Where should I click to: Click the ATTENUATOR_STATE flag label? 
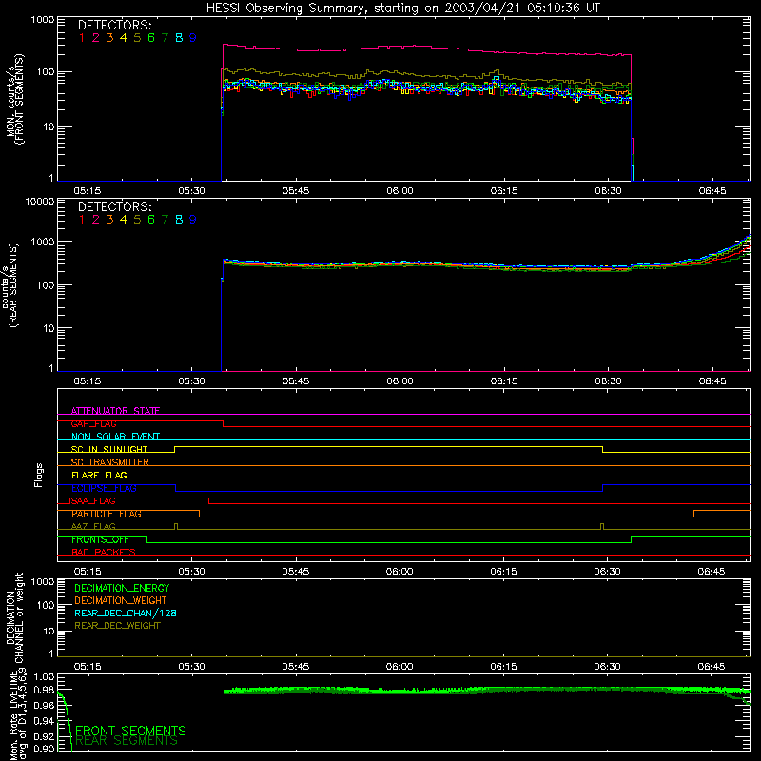point(115,411)
